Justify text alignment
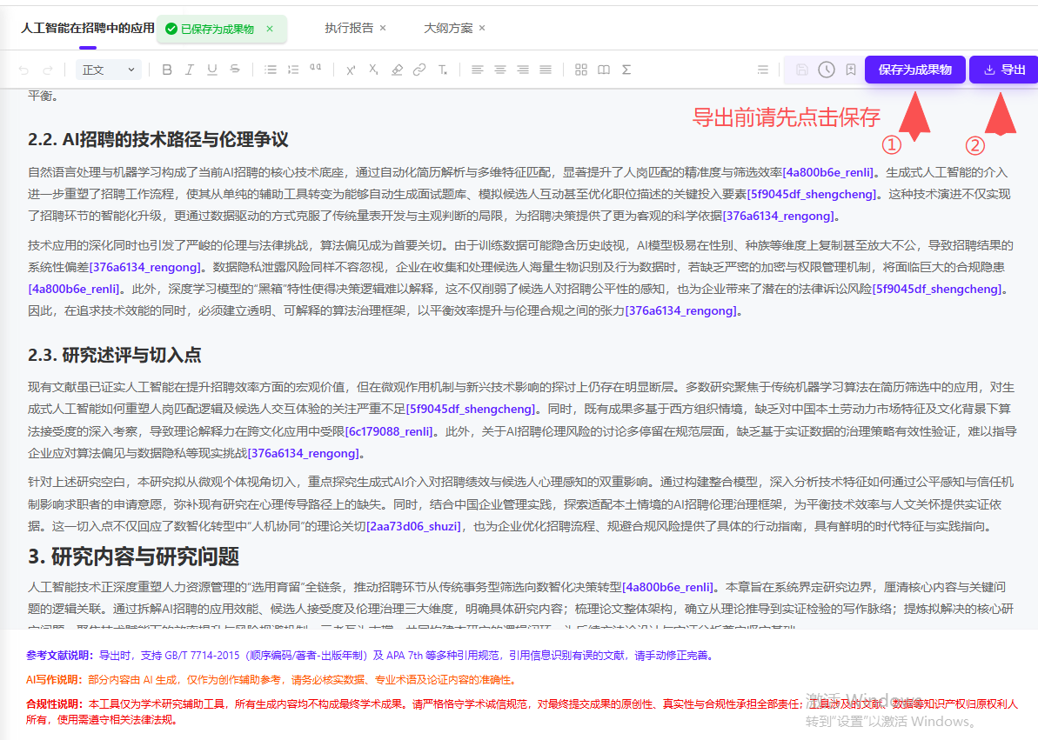 (546, 70)
